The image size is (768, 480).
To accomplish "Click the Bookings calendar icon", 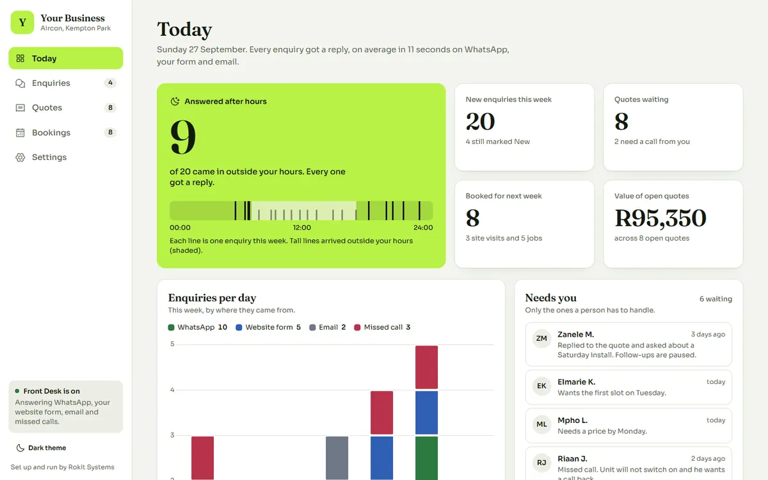I will click(x=20, y=132).
